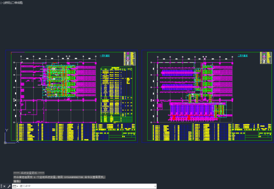Select the cyan title of the left drawing sheet

[105, 56]
